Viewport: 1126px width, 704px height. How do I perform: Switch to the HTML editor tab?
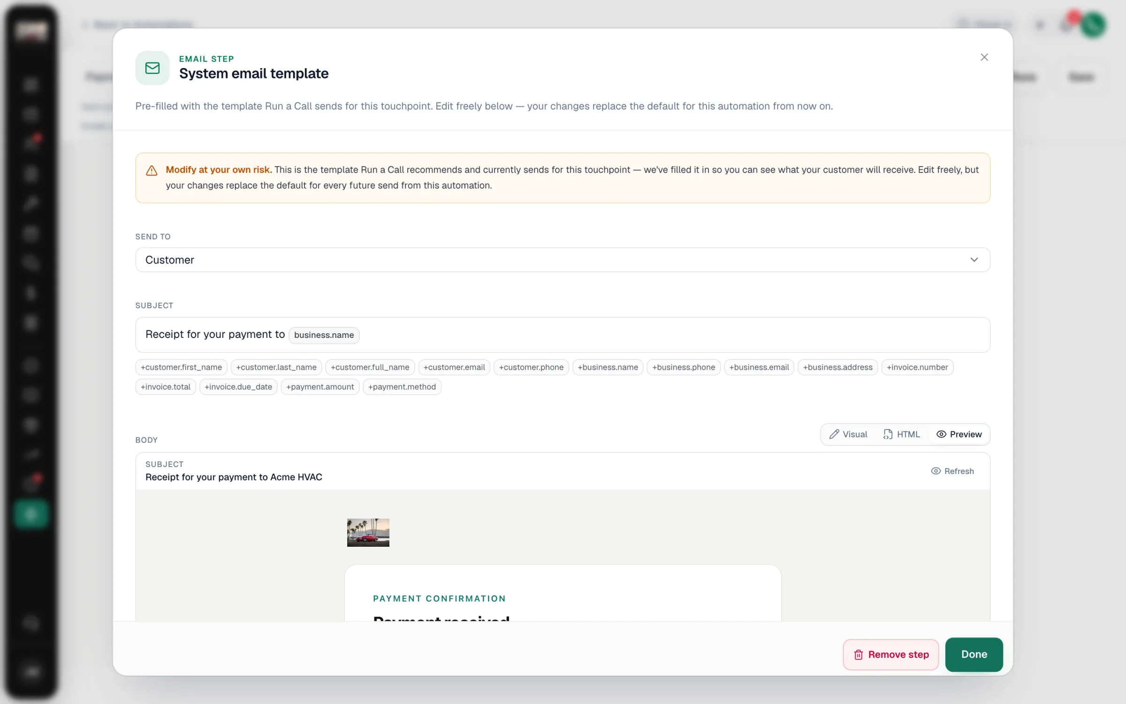point(901,435)
